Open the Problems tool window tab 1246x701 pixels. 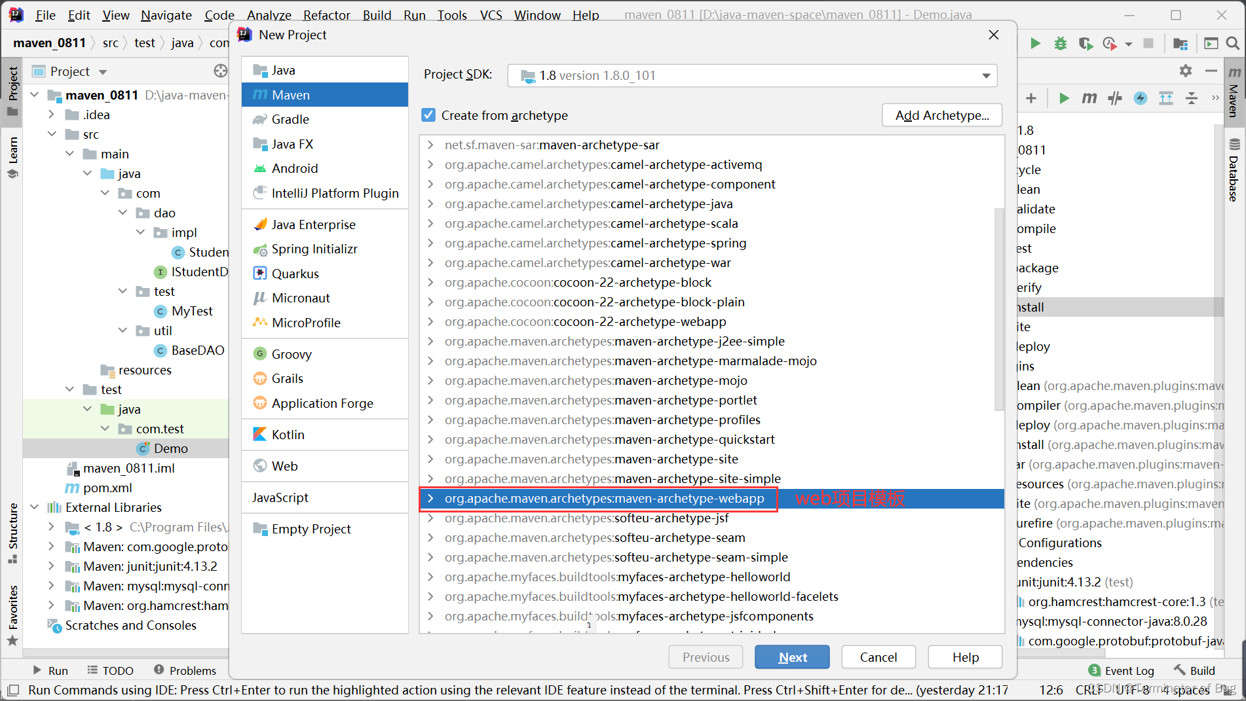(185, 670)
